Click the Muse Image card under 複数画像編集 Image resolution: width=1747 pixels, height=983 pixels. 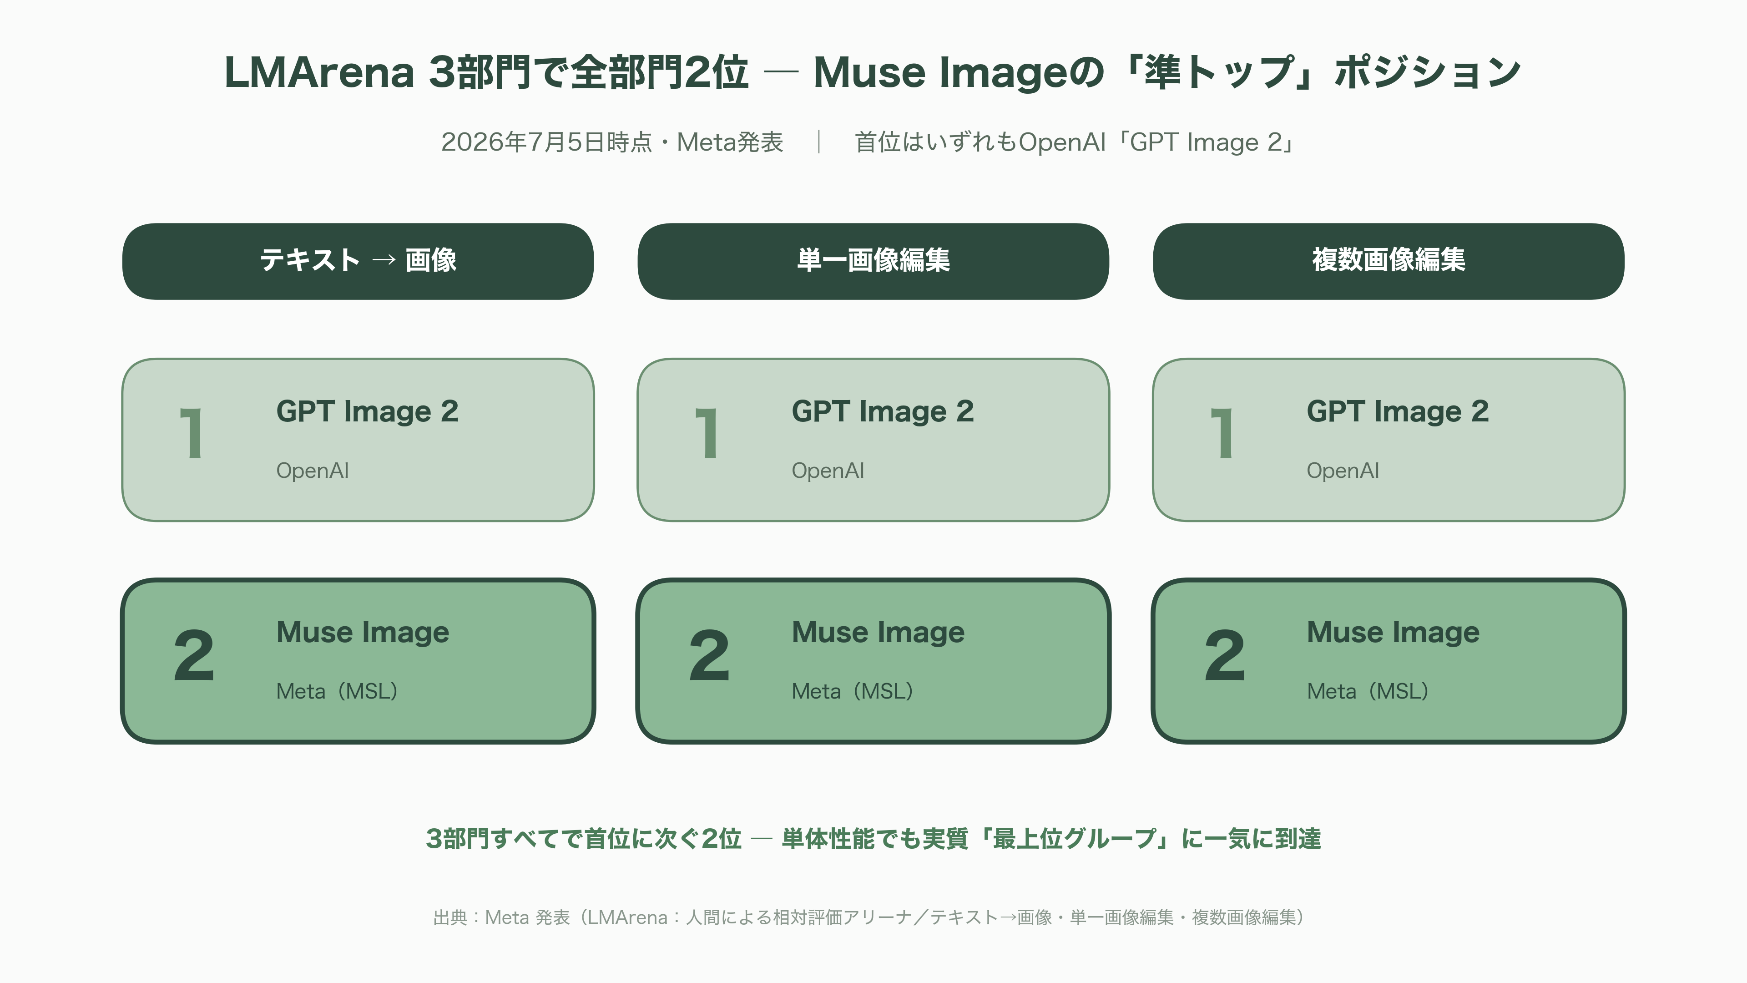[1388, 661]
